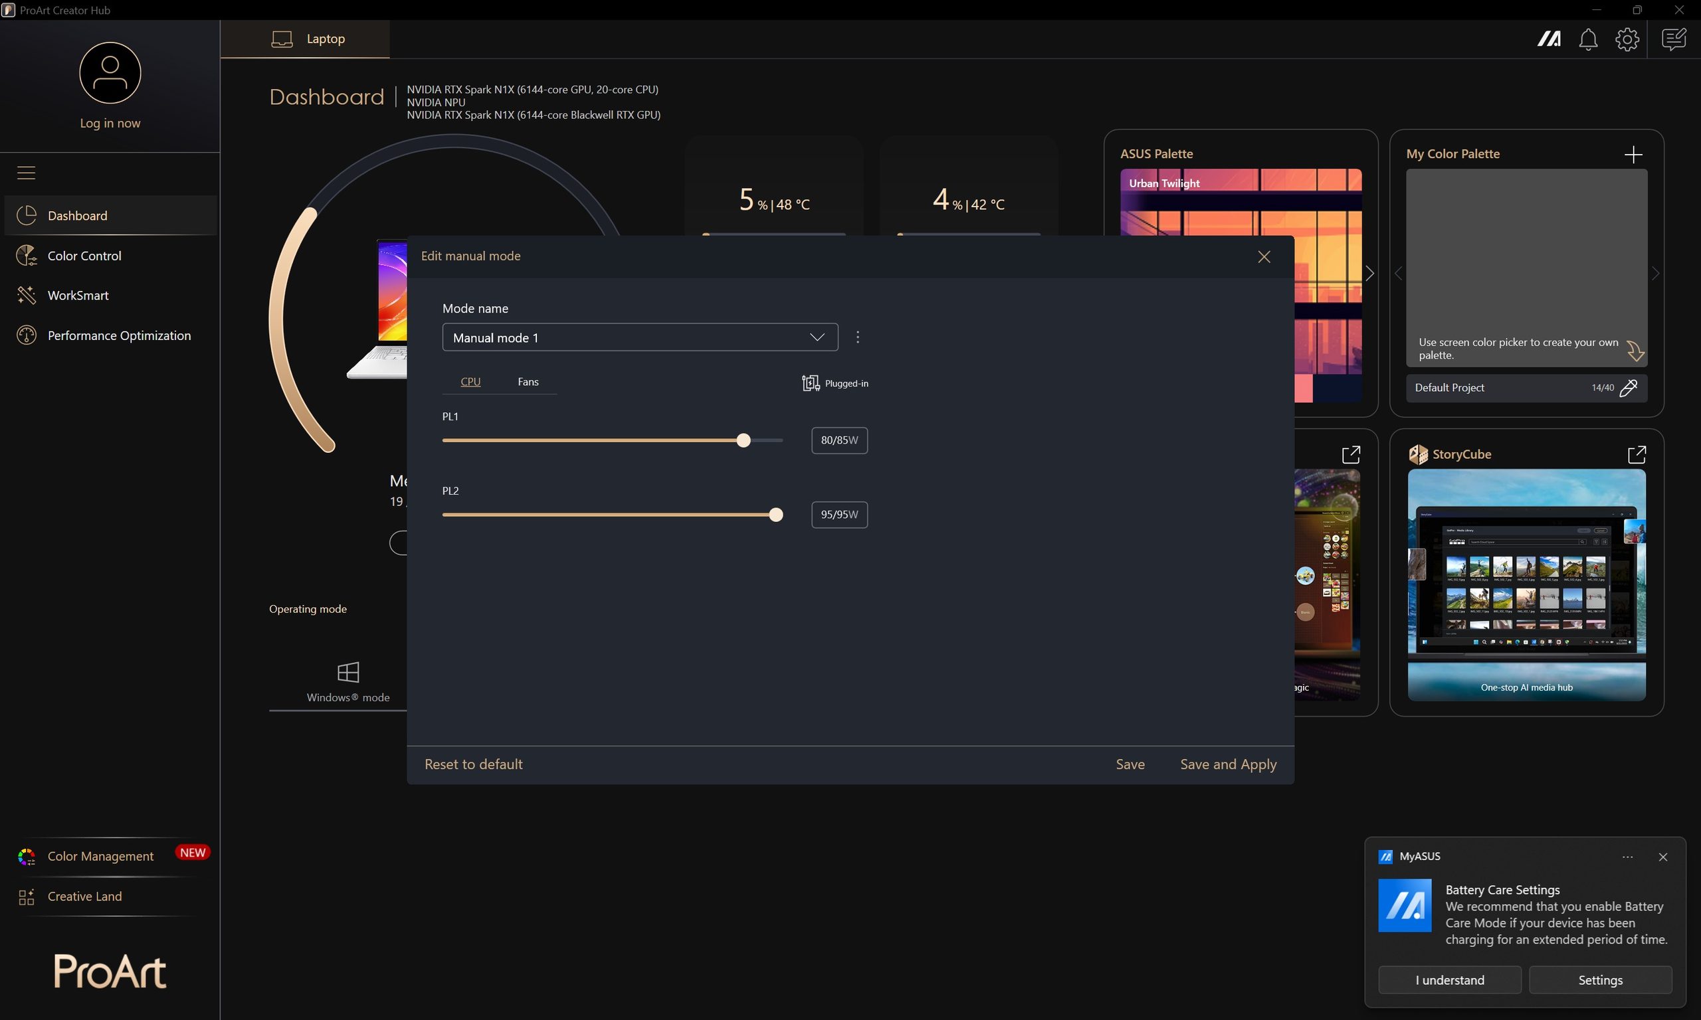Click the 5% | 48 °C usage readout
The height and width of the screenshot is (1020, 1701).
pos(774,200)
